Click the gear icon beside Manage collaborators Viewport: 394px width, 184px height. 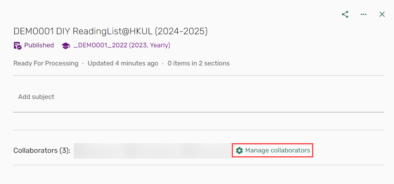(239, 151)
